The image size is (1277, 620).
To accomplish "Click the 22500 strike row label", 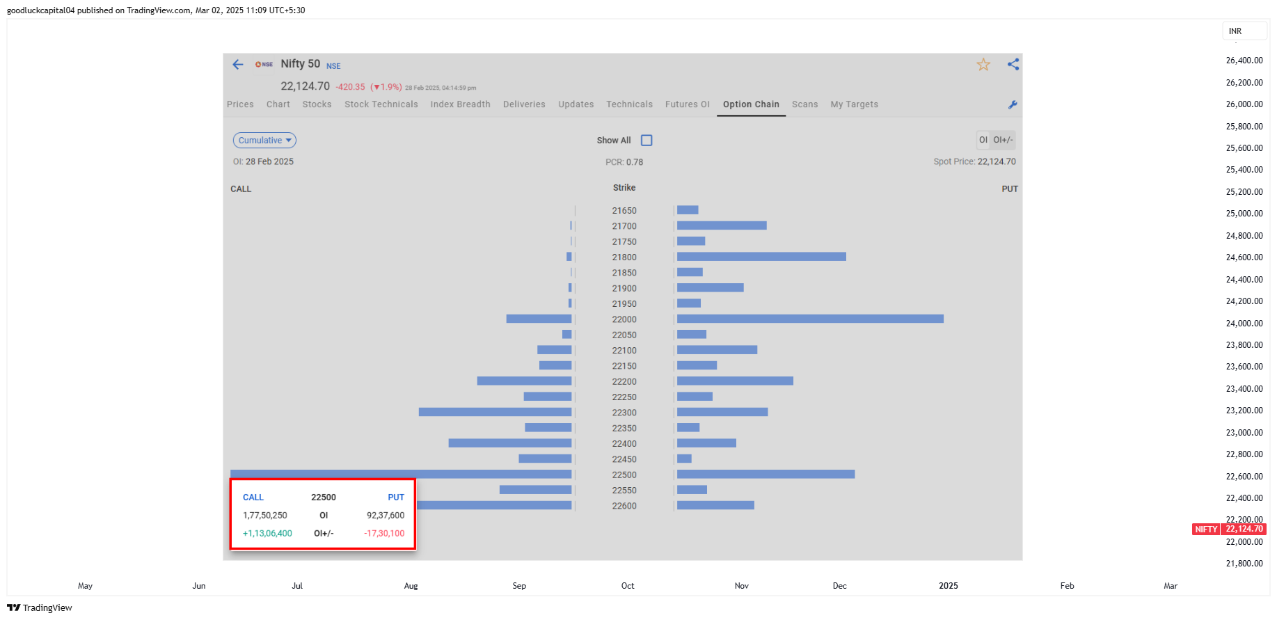I will pyautogui.click(x=624, y=475).
